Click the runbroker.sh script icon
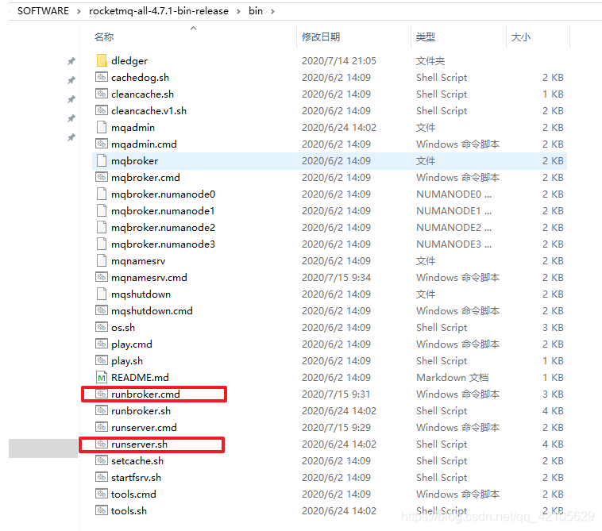 [x=102, y=410]
